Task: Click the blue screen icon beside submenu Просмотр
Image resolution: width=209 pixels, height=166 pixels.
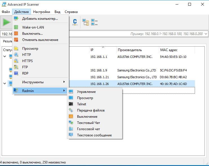Action: pos(71,98)
